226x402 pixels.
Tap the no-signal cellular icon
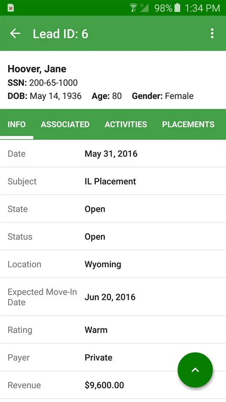144,8
